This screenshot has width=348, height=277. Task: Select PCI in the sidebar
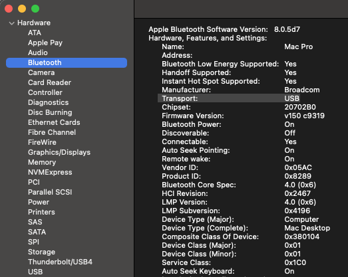tap(34, 183)
